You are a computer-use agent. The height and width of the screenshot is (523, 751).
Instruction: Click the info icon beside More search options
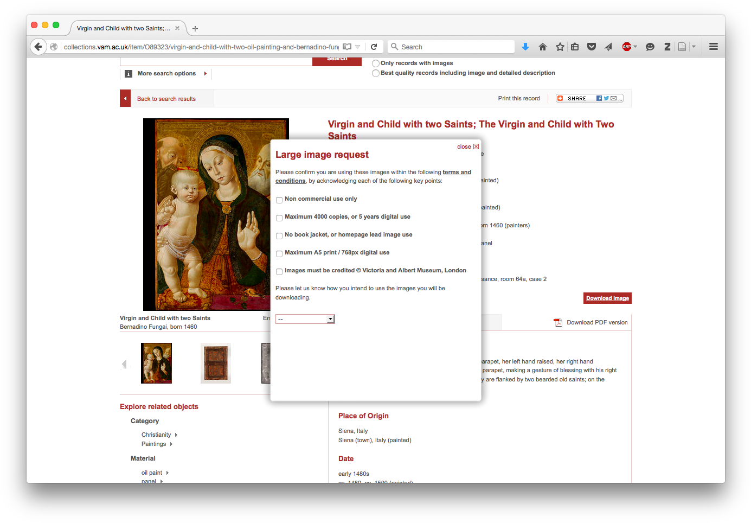129,74
